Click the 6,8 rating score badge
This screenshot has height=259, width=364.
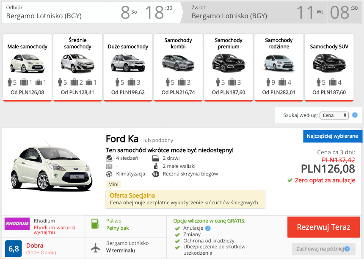click(14, 249)
